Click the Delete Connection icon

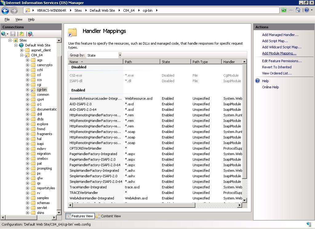[x=30, y=34]
